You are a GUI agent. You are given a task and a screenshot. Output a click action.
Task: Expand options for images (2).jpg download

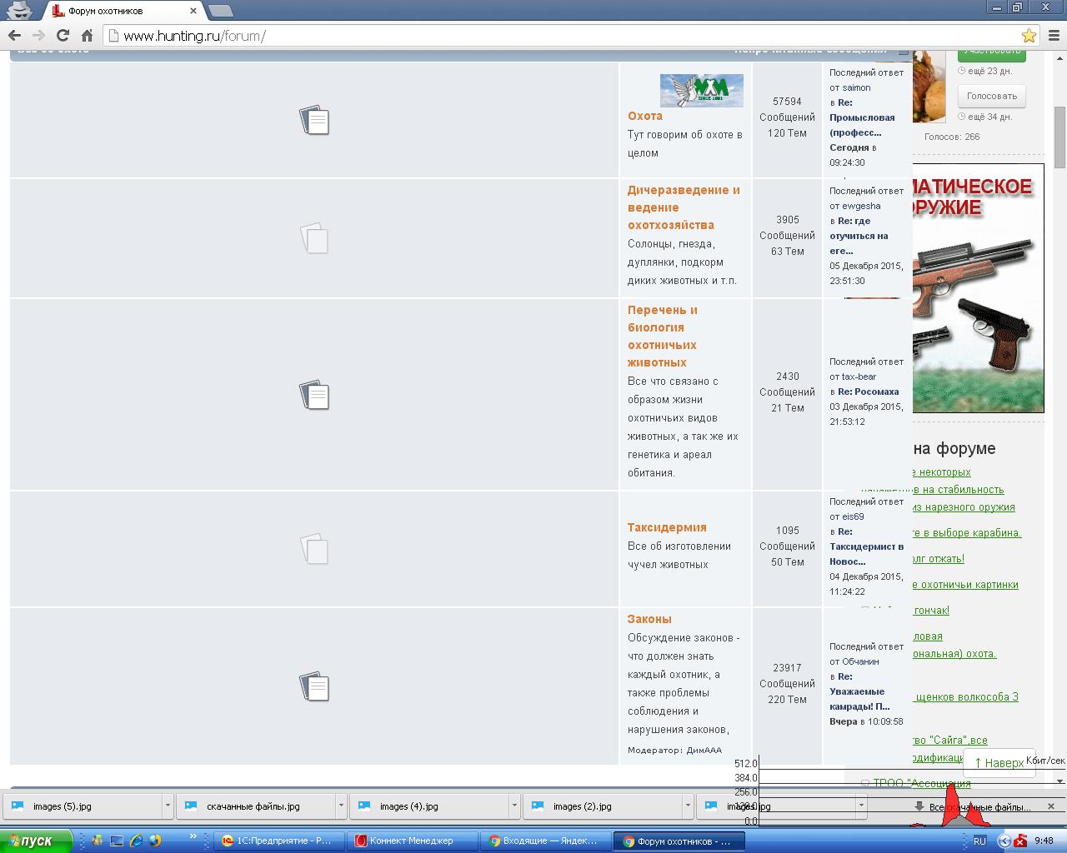(688, 806)
